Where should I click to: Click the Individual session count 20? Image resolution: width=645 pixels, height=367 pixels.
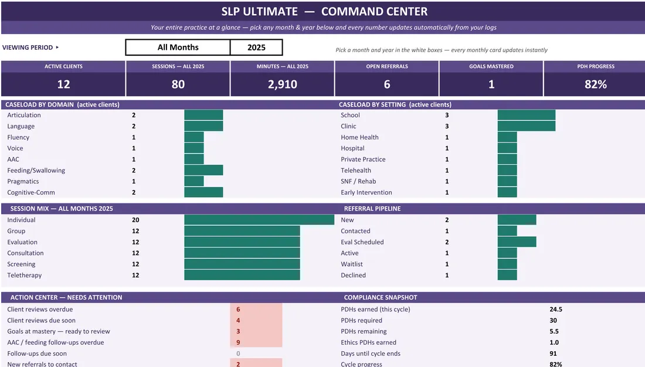pos(135,220)
